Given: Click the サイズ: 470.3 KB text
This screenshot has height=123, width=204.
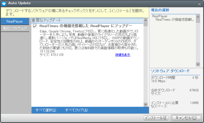Looking at the screenshot, I should (52, 55).
